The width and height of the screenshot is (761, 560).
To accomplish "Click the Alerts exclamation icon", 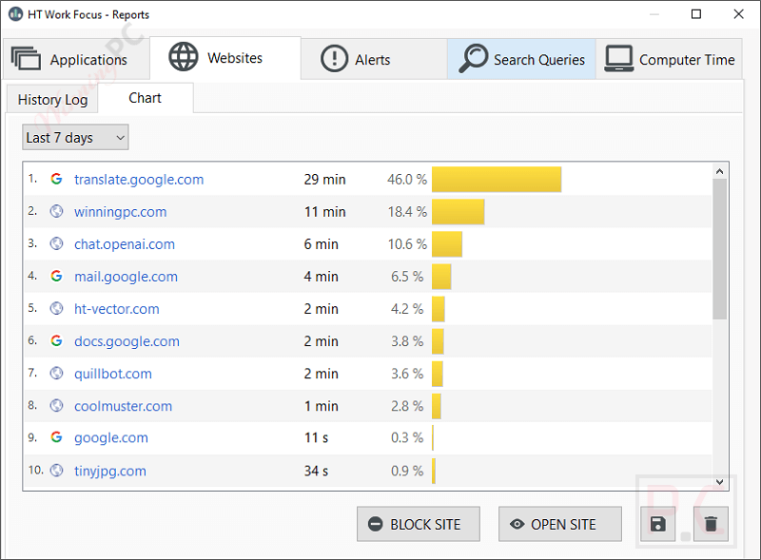I will tap(335, 59).
